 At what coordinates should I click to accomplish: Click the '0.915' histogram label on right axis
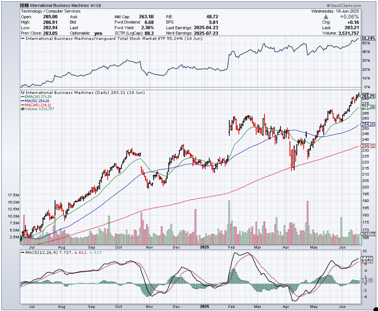[367, 281]
